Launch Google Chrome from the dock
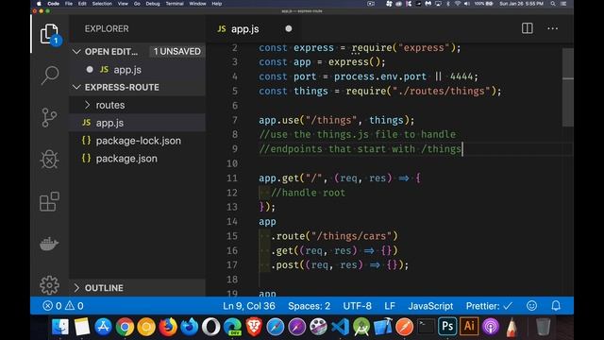 (125, 327)
